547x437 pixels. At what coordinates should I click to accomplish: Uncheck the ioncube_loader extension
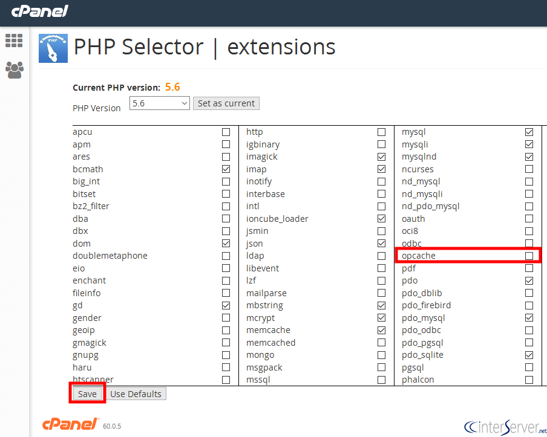[382, 219]
